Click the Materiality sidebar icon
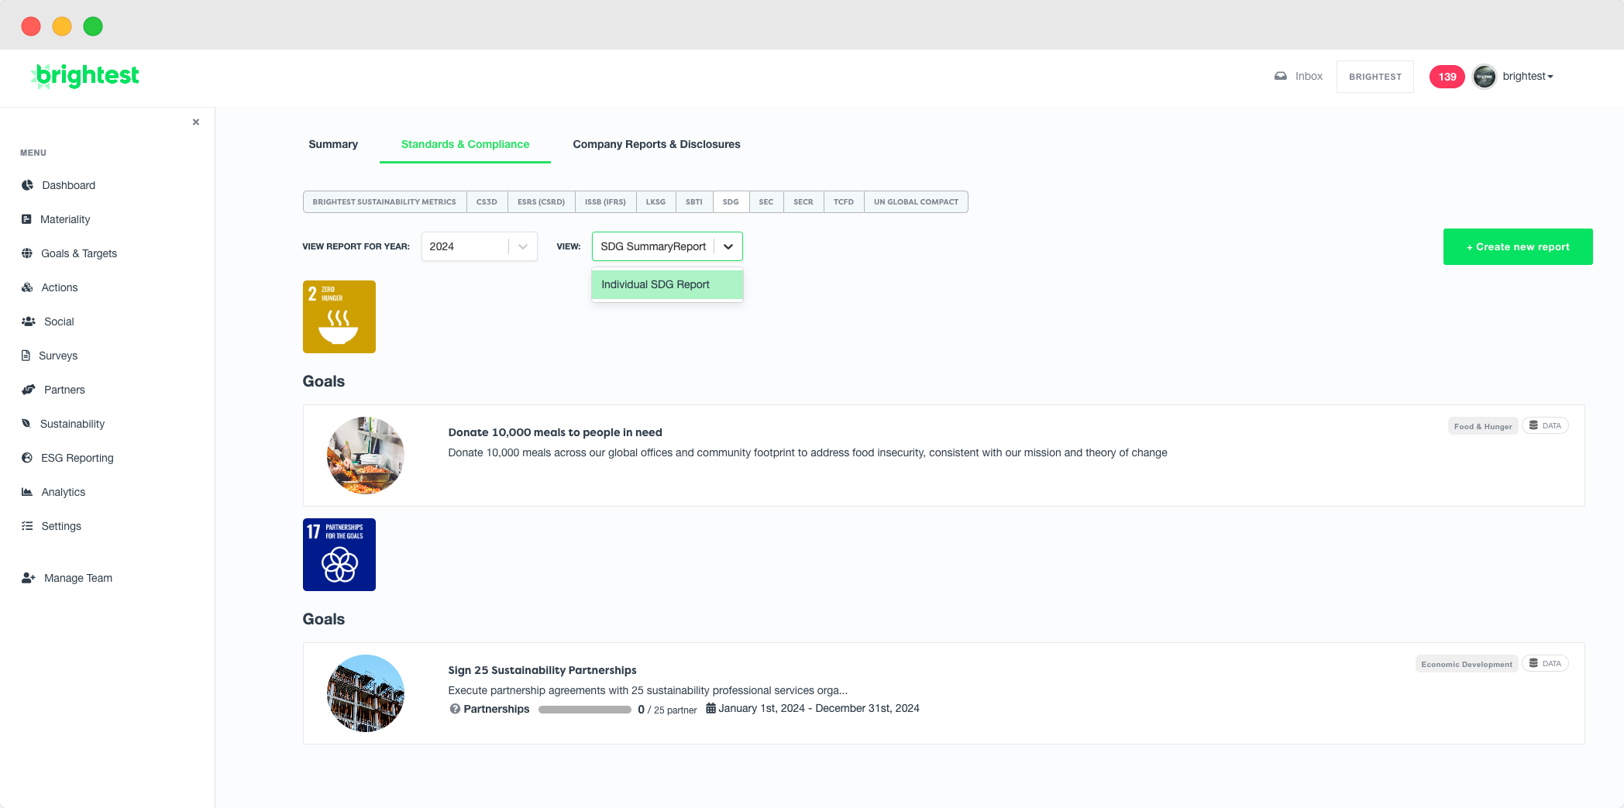The image size is (1624, 808). coord(26,219)
